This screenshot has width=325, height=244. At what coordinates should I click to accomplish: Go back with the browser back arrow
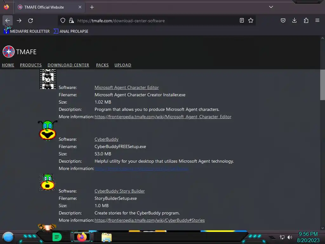tap(8, 21)
